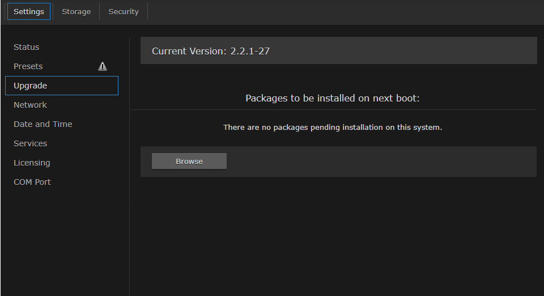Screen dimensions: 544x296
Task: Select COM Port in the sidebar
Action: click(x=32, y=182)
